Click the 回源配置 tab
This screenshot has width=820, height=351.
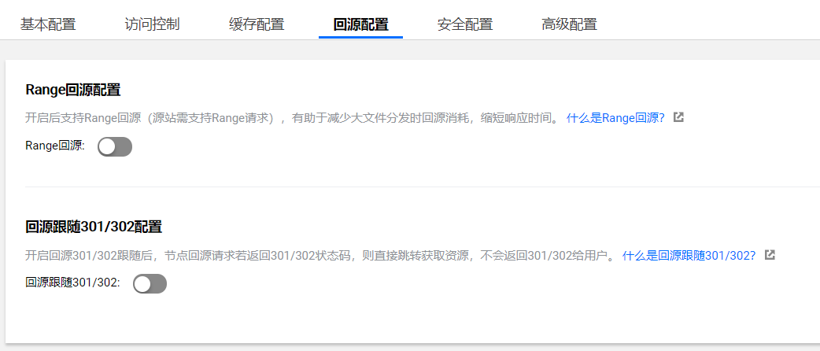pyautogui.click(x=361, y=24)
